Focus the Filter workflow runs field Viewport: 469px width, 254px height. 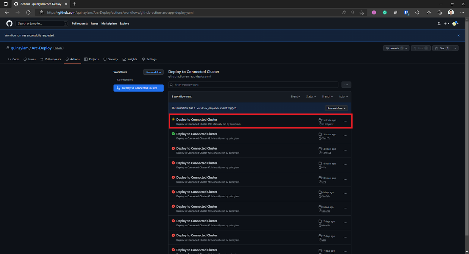pyautogui.click(x=253, y=85)
